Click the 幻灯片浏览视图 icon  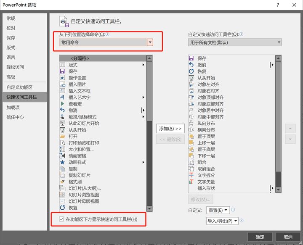62,195
